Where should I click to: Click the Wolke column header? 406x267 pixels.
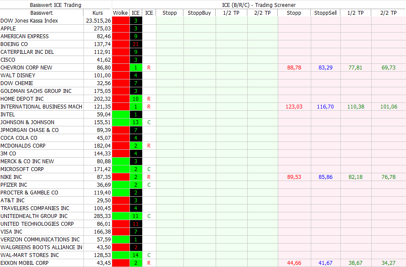120,13
